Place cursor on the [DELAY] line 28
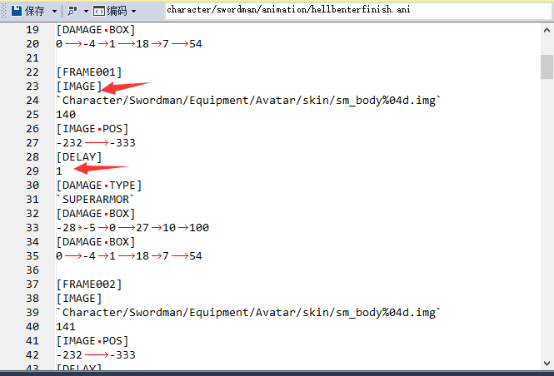 (x=79, y=157)
